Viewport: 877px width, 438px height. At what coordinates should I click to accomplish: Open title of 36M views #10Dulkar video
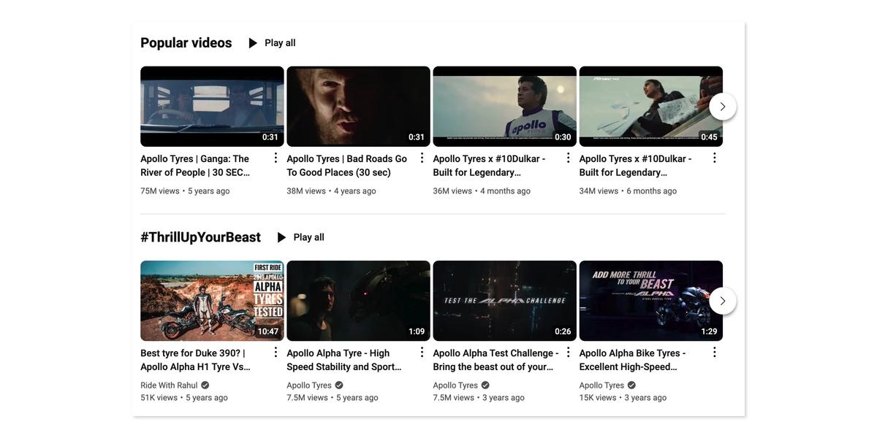490,166
